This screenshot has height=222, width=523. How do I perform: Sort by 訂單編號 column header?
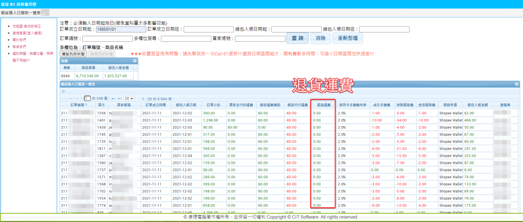point(77,104)
